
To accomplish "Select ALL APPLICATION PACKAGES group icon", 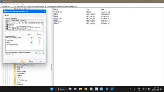I will coord(7,21).
